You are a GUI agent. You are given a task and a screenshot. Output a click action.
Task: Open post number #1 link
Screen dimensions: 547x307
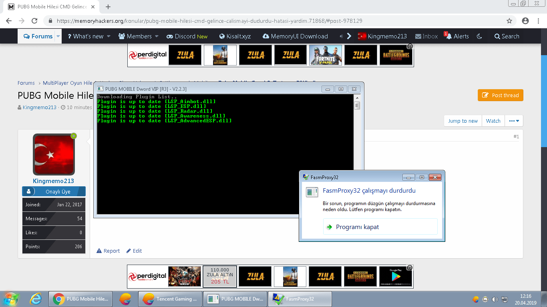point(516,136)
